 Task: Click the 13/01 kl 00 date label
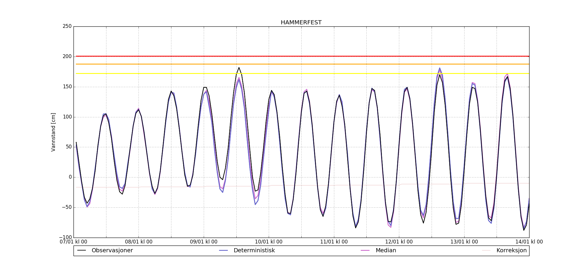(464, 242)
